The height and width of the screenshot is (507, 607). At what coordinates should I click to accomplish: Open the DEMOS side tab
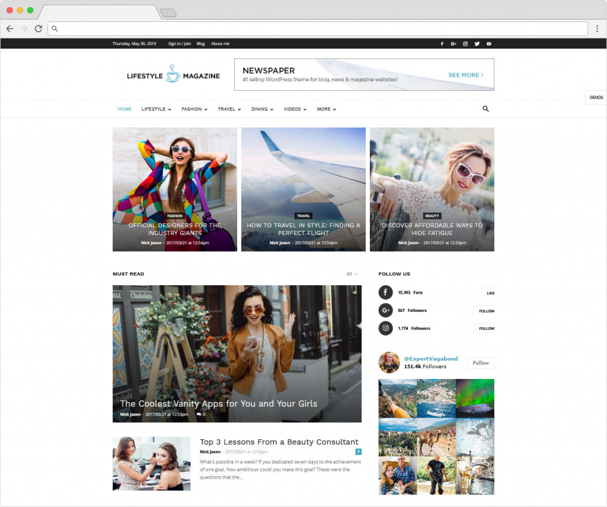click(596, 97)
